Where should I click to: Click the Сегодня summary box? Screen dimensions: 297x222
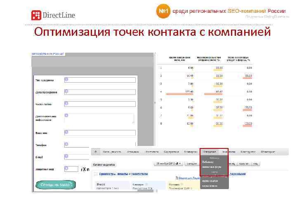[148, 186]
